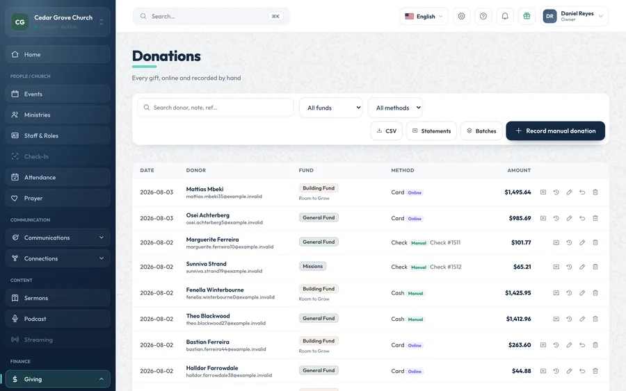
Task: Edit Bastian Ferreira's donation
Action: (x=569, y=344)
